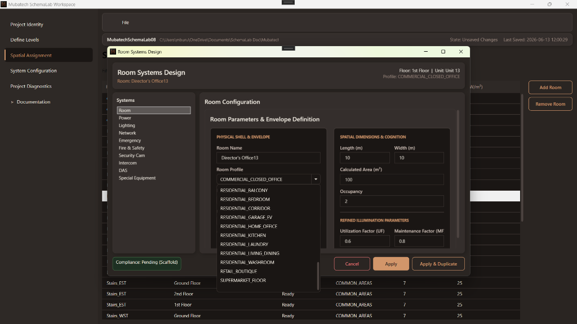577x324 pixels.
Task: Select Security Cam system
Action: coord(154,155)
